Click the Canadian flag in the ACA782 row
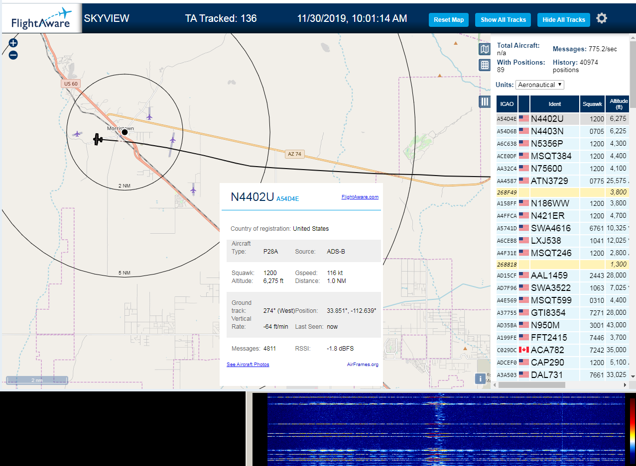 point(524,350)
